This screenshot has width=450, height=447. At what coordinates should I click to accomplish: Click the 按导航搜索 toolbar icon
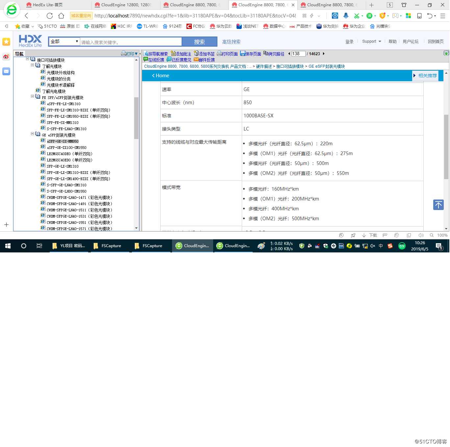[146, 54]
